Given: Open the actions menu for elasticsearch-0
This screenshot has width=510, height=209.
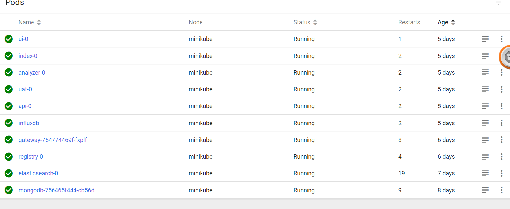Looking at the screenshot, I should tap(501, 173).
